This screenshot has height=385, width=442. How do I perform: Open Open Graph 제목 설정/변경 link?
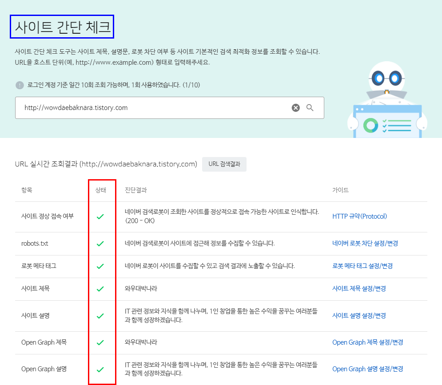click(367, 342)
